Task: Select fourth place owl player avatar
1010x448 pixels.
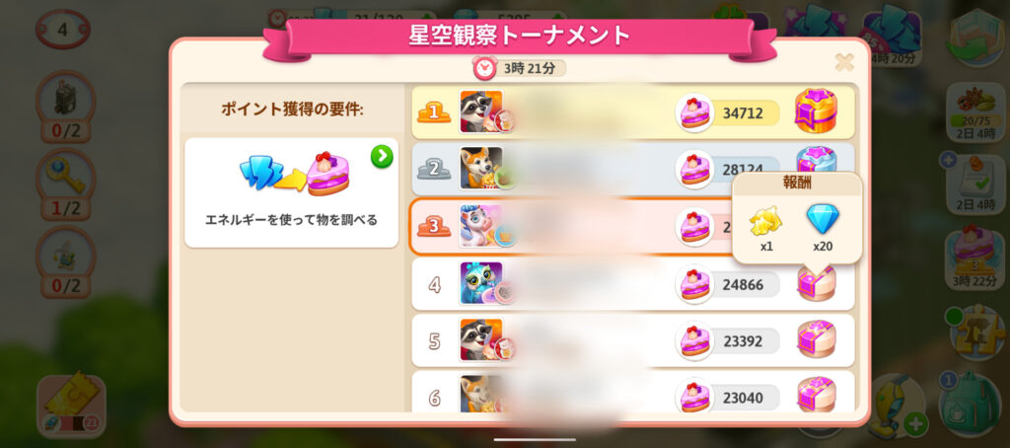Action: point(481,283)
